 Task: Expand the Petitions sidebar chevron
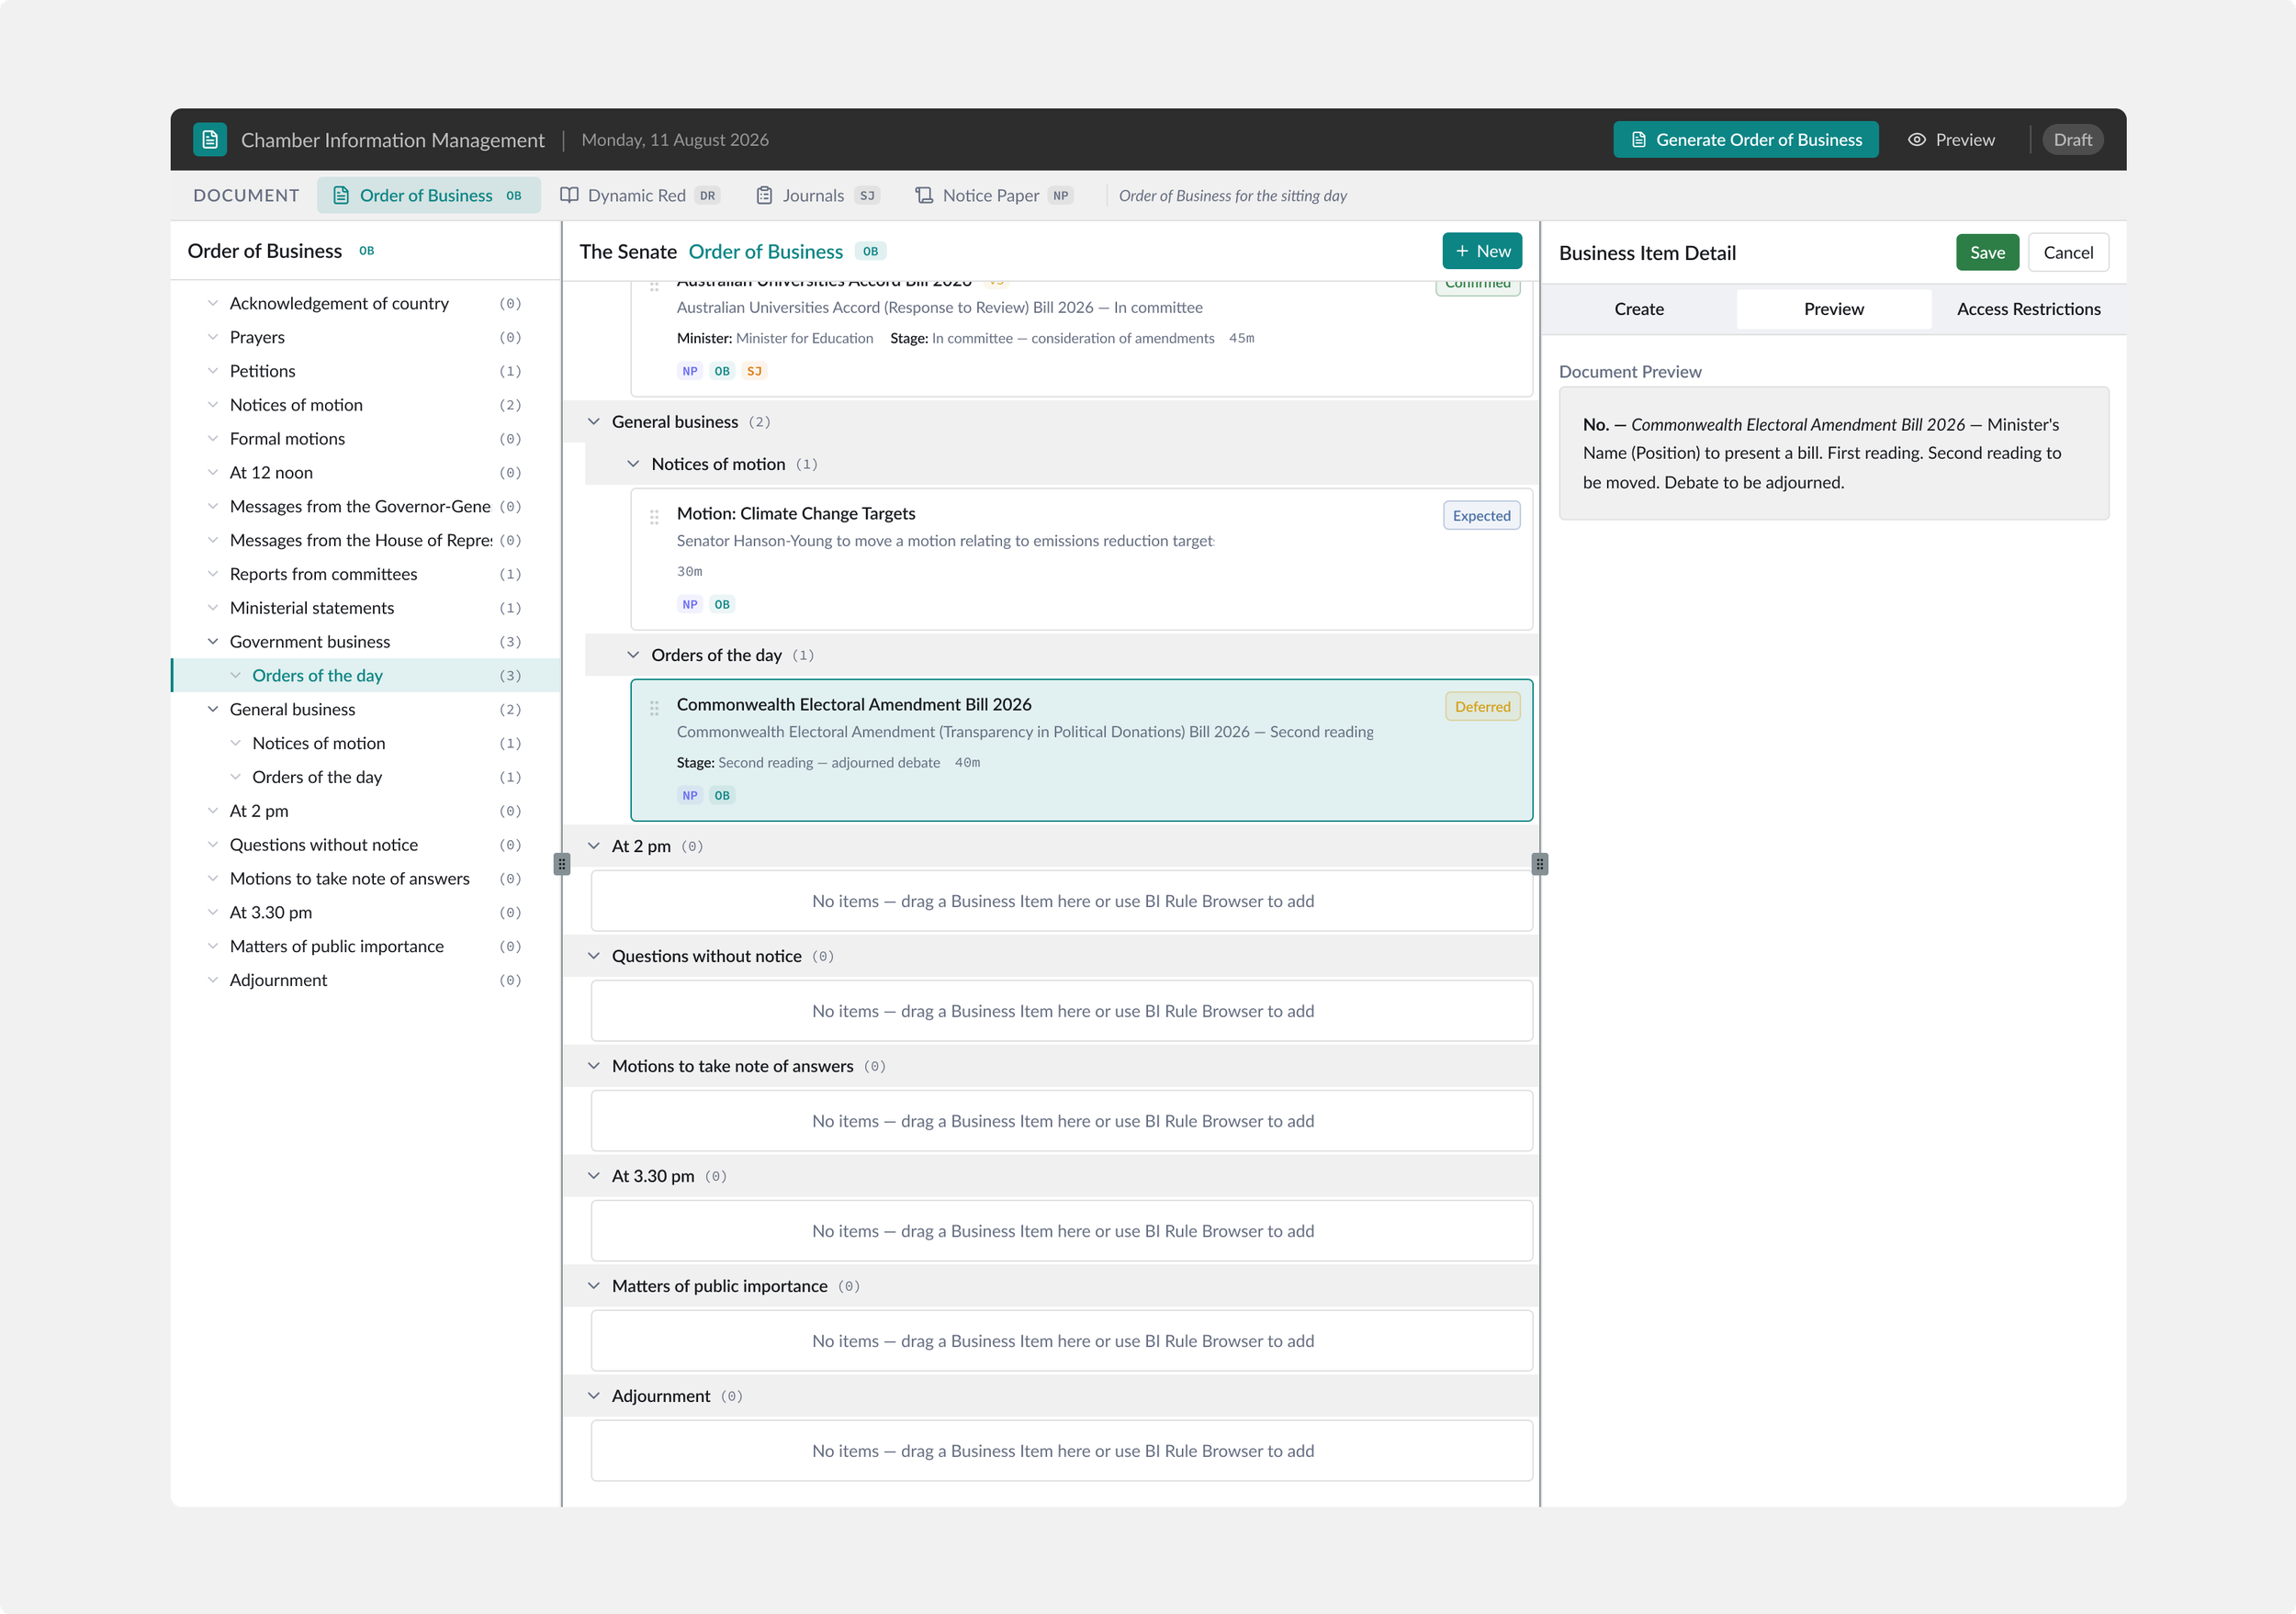pos(213,371)
